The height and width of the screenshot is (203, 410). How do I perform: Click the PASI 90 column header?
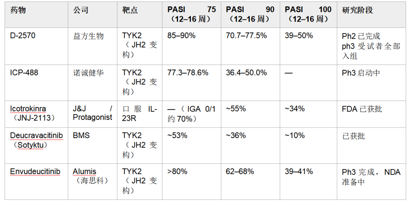250,14
